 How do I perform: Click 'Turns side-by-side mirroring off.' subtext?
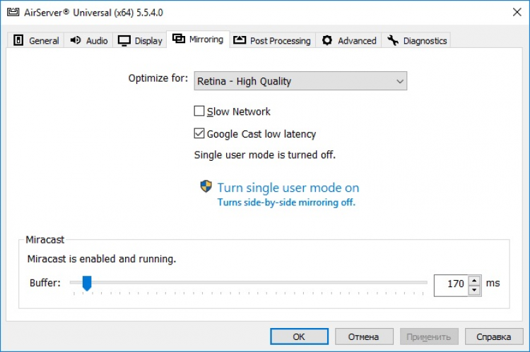click(286, 202)
